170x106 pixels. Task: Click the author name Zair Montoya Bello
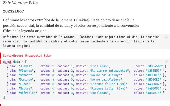[x=20, y=3]
